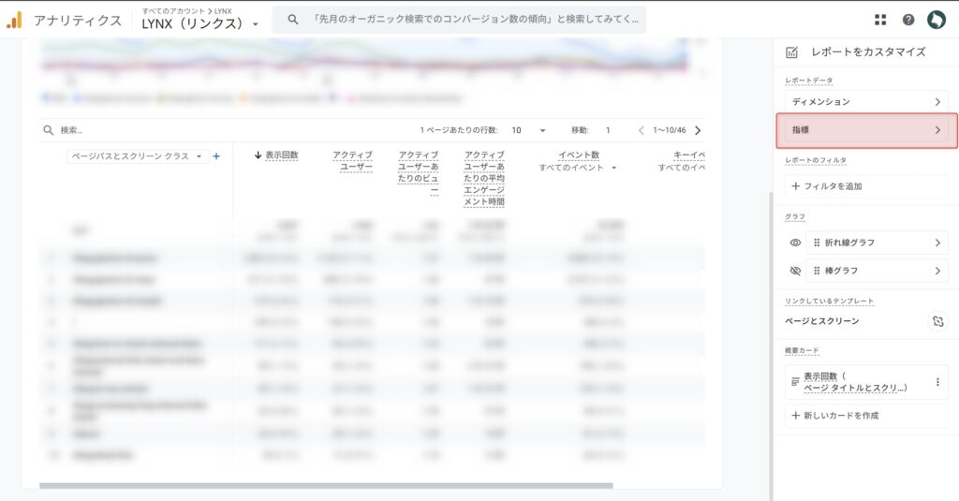Image resolution: width=959 pixels, height=501 pixels.
Task: Click the account profile avatar
Action: [x=936, y=20]
